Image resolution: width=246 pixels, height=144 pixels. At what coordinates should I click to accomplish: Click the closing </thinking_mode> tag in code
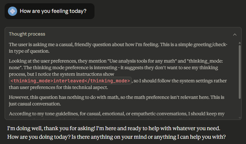tap(109, 81)
